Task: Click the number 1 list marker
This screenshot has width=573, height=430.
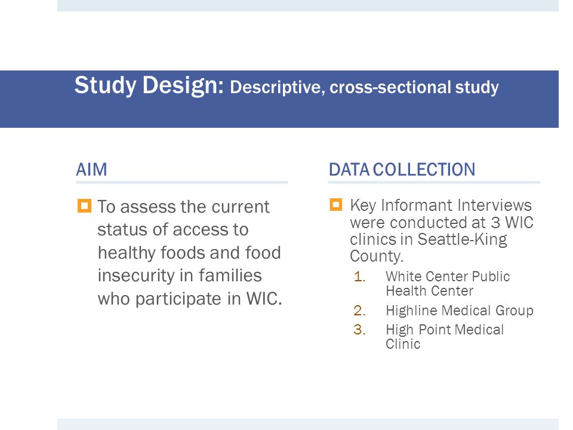Action: 359,277
